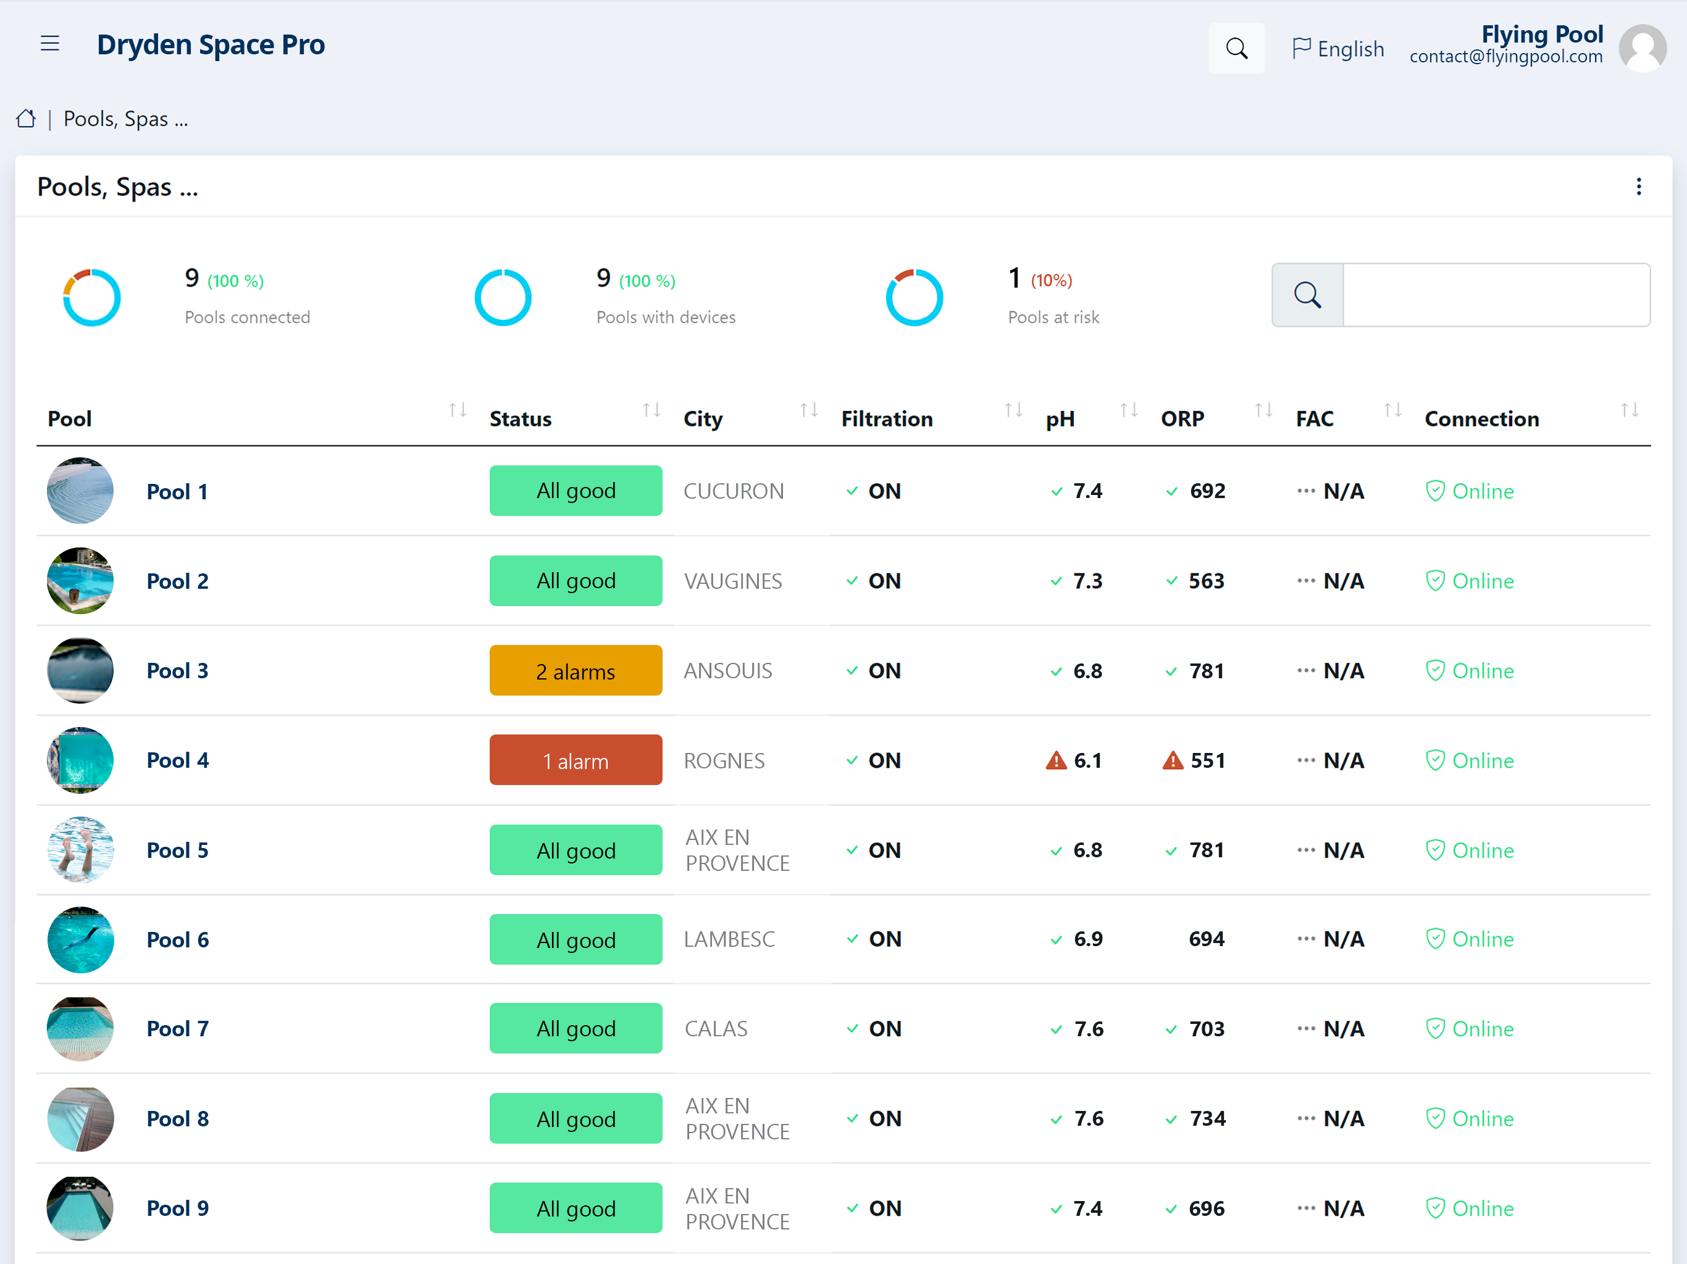Click the home breadcrumb icon
The height and width of the screenshot is (1264, 1687).
pos(26,119)
